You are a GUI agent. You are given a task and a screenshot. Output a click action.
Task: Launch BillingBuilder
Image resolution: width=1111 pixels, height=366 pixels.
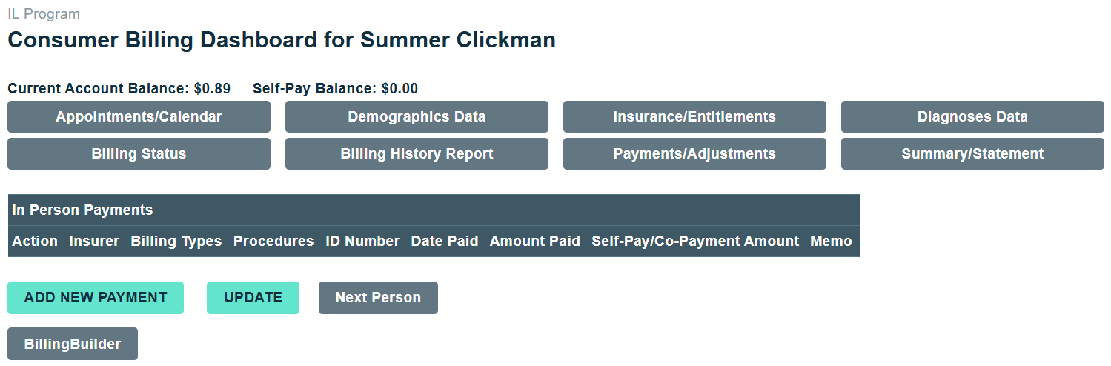73,344
